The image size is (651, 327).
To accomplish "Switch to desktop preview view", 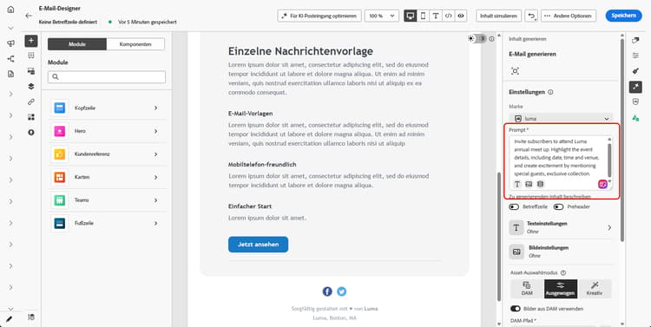I will [411, 16].
